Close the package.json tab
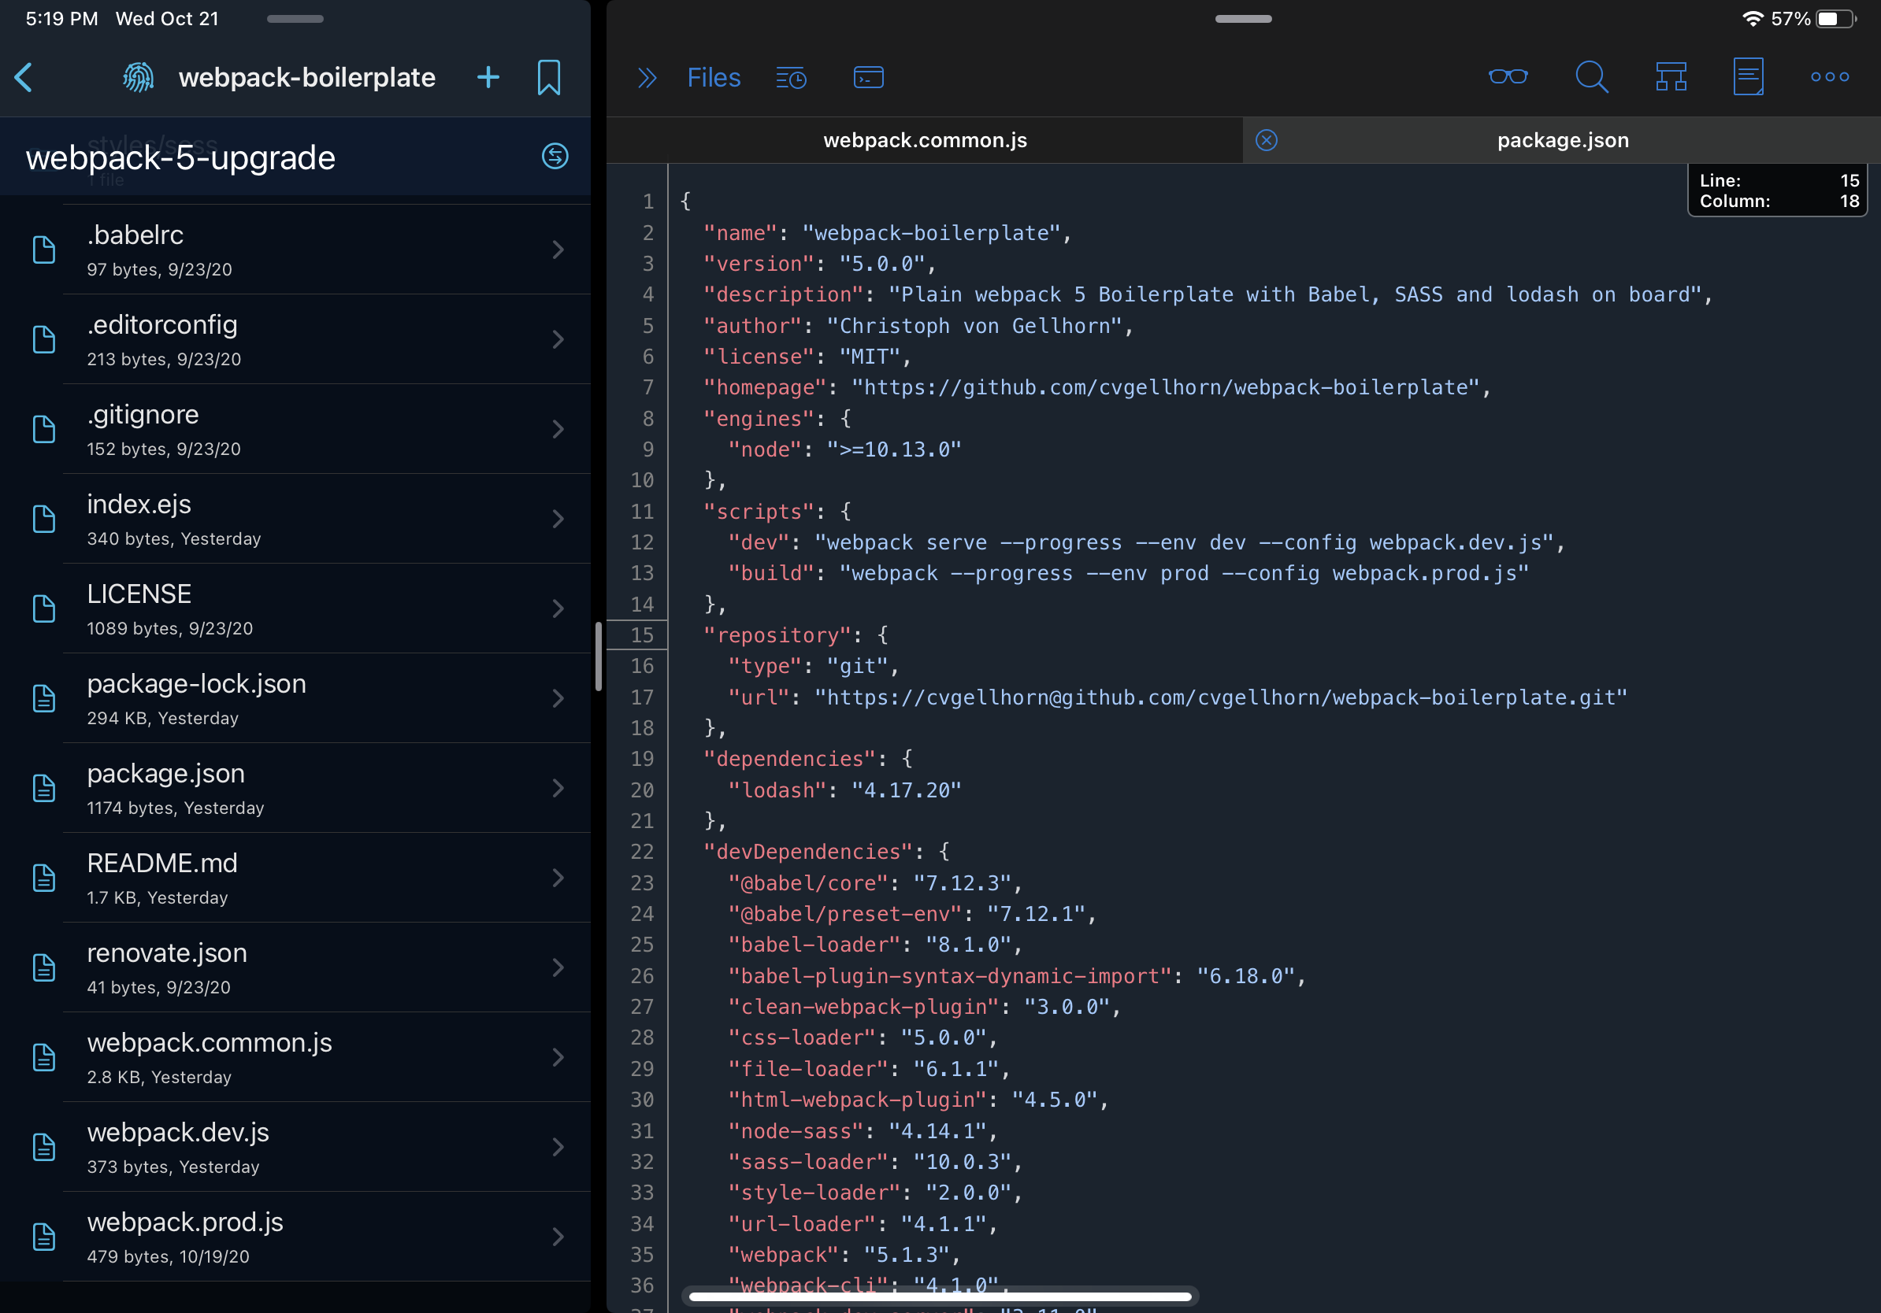Screen dimensions: 1881x1313 coord(1267,140)
